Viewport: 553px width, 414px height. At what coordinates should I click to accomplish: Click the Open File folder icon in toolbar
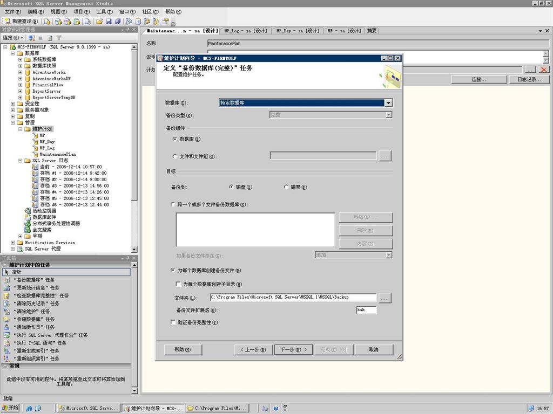click(99, 22)
